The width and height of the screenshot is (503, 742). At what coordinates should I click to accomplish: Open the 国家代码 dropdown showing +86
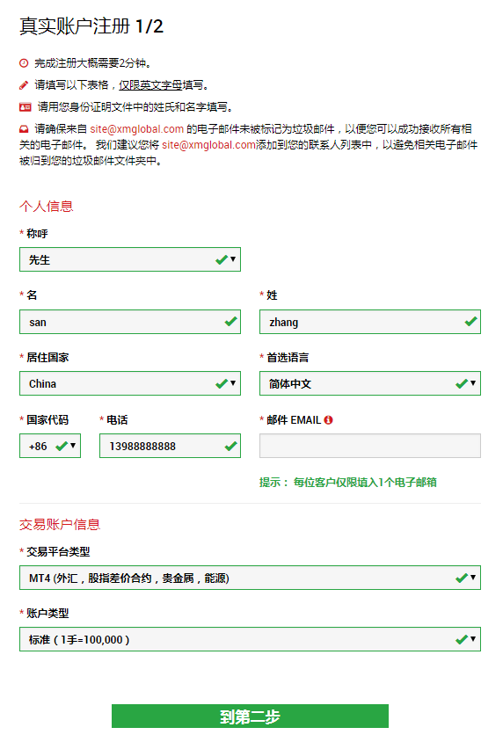50,446
